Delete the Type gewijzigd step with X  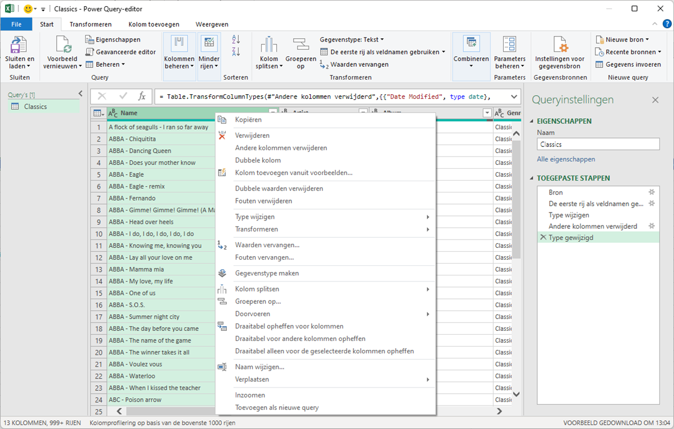tap(543, 238)
